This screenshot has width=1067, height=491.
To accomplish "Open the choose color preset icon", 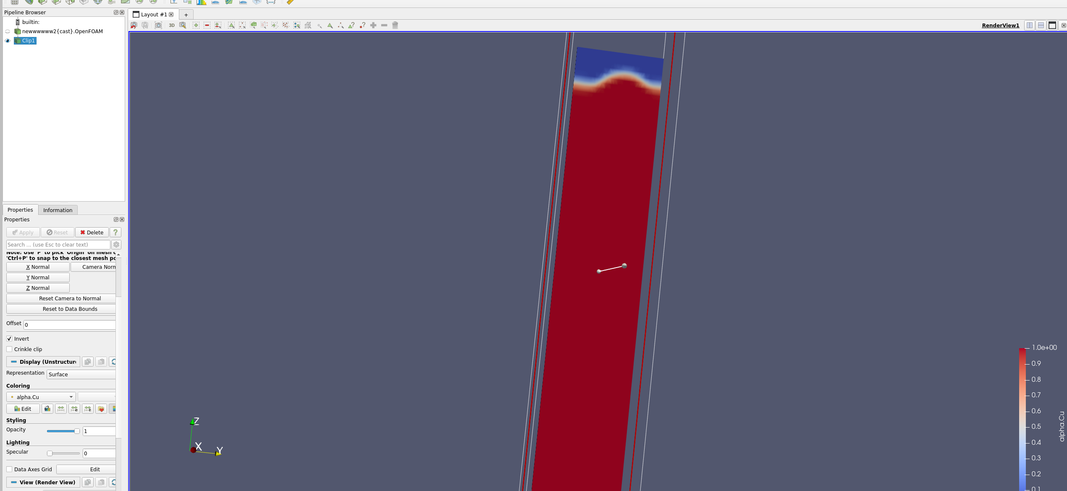I will coord(101,409).
